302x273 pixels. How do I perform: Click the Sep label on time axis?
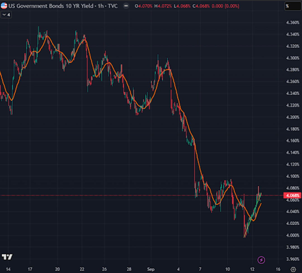tap(151, 269)
